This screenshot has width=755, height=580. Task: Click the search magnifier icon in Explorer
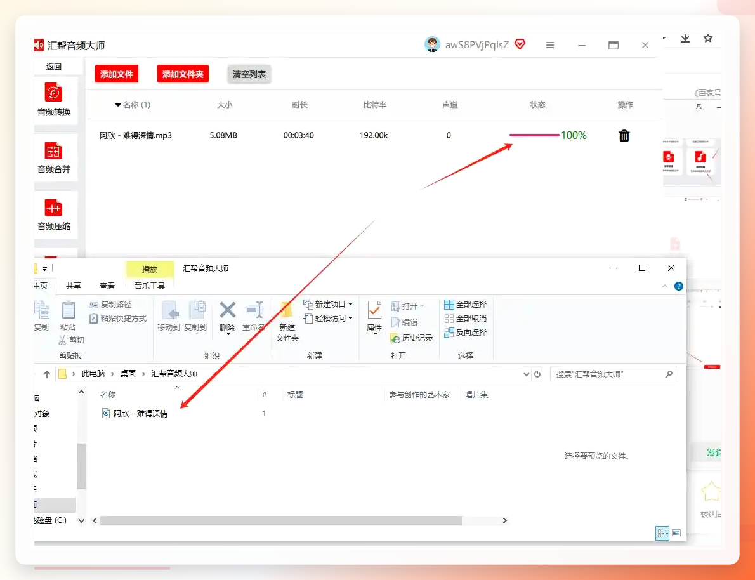tap(669, 374)
